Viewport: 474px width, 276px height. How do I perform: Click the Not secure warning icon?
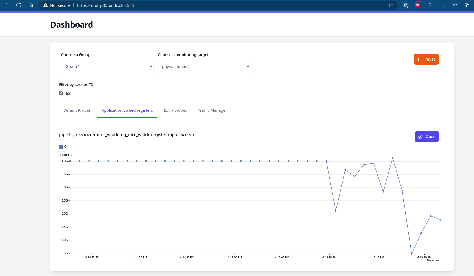[x=45, y=5]
